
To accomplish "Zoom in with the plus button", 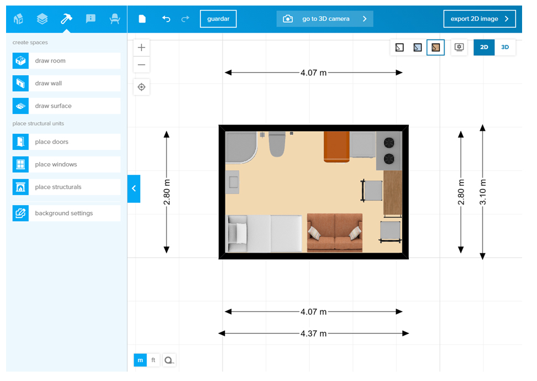I will tap(141, 48).
